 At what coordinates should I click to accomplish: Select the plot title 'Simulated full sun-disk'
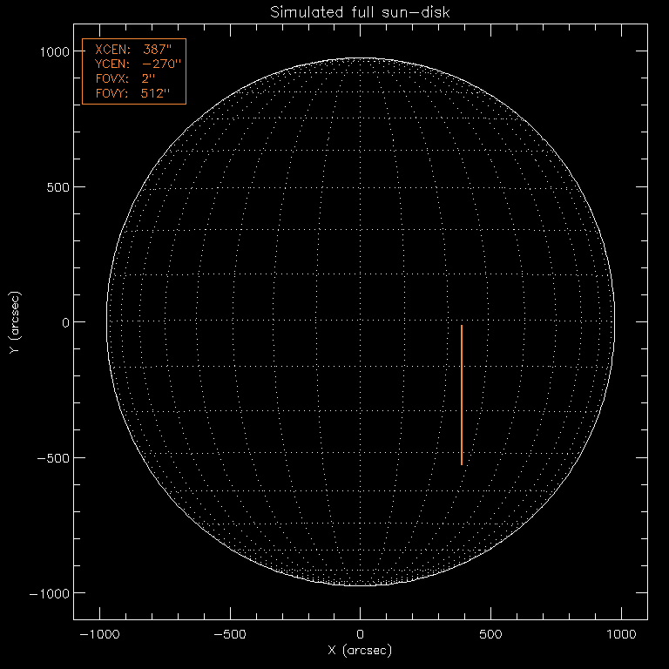pos(360,11)
